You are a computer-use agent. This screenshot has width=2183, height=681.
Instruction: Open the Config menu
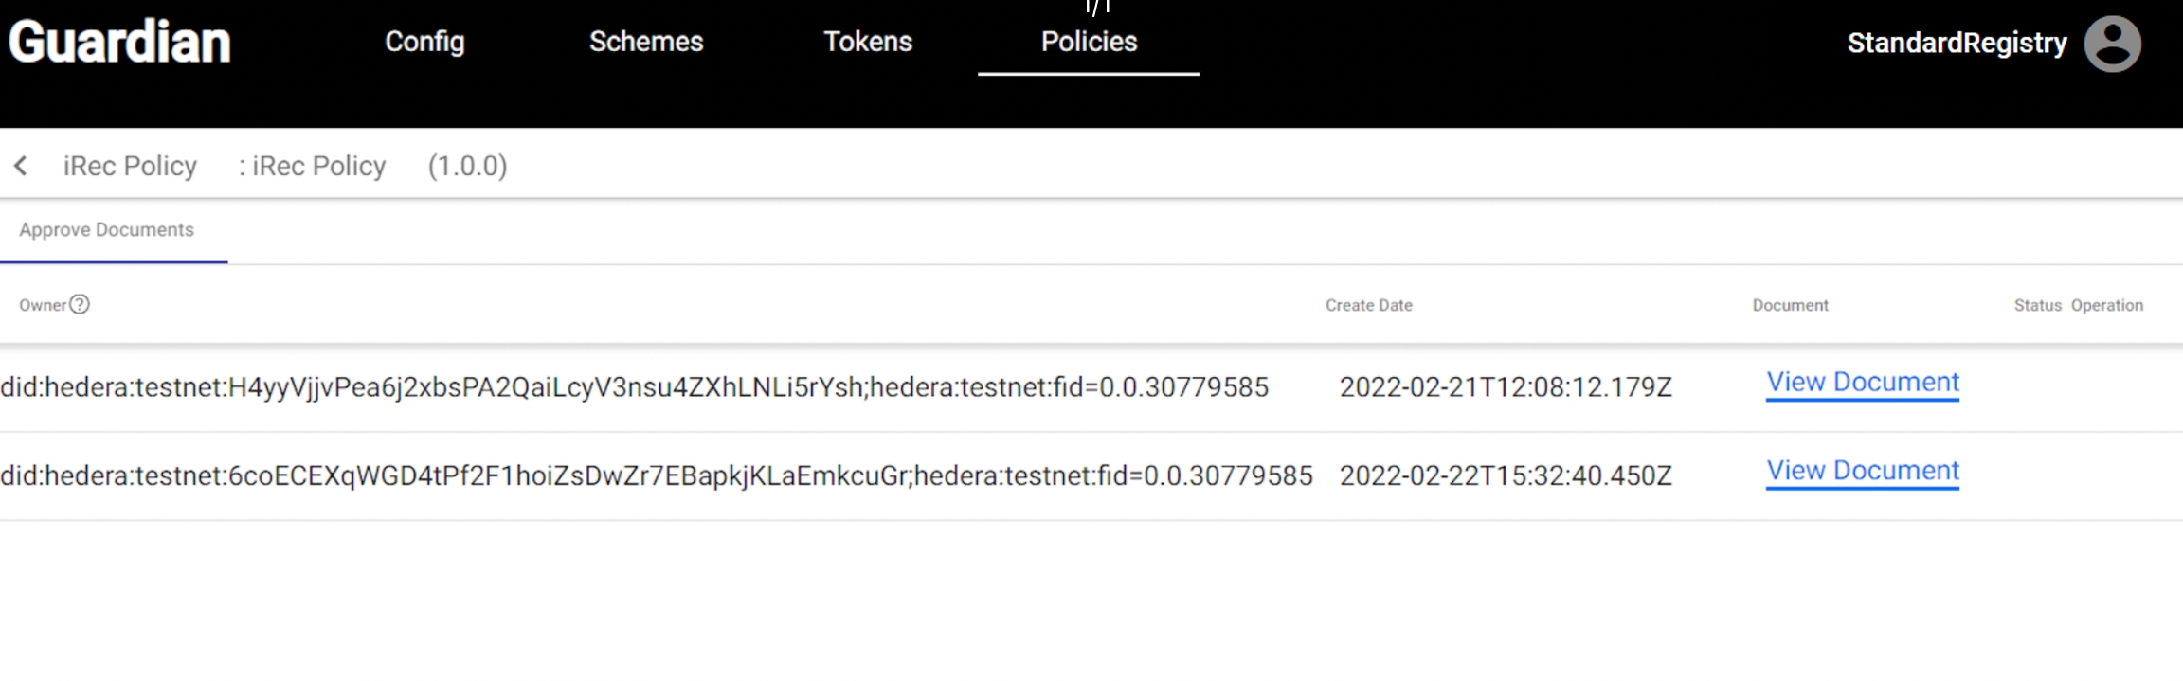[x=424, y=42]
